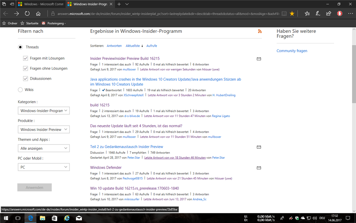Open Startseite favorites bar item
This screenshot has height=223, width=356.
(29, 23)
